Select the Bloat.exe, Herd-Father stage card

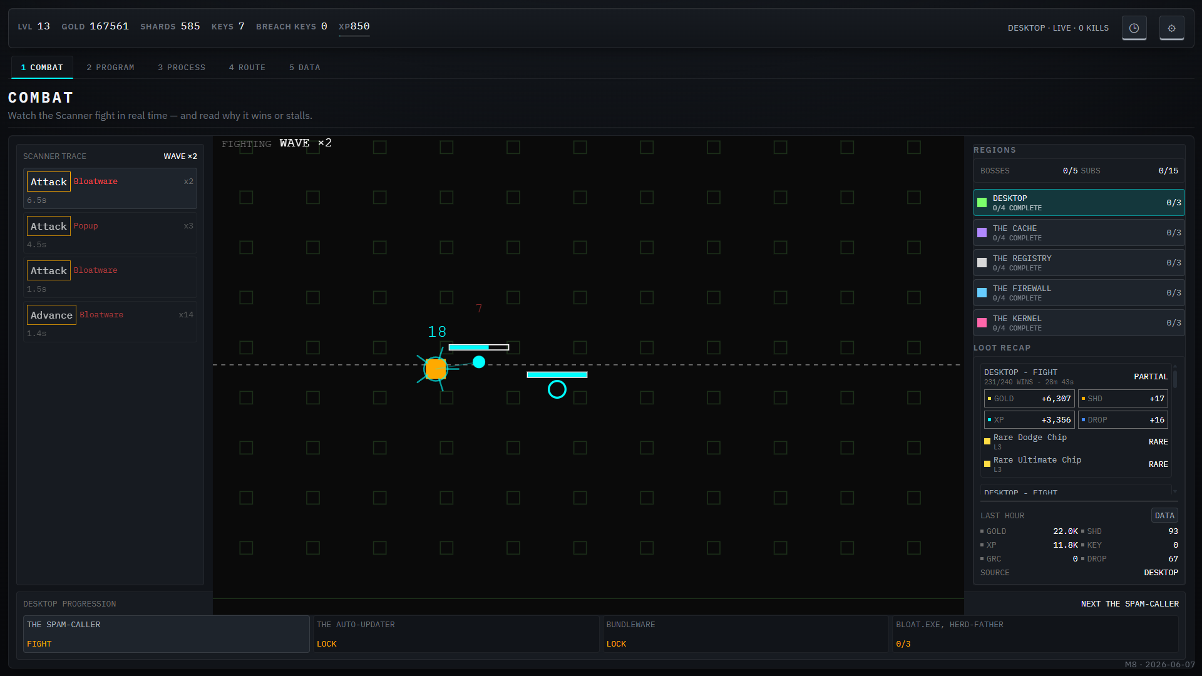(x=1035, y=634)
